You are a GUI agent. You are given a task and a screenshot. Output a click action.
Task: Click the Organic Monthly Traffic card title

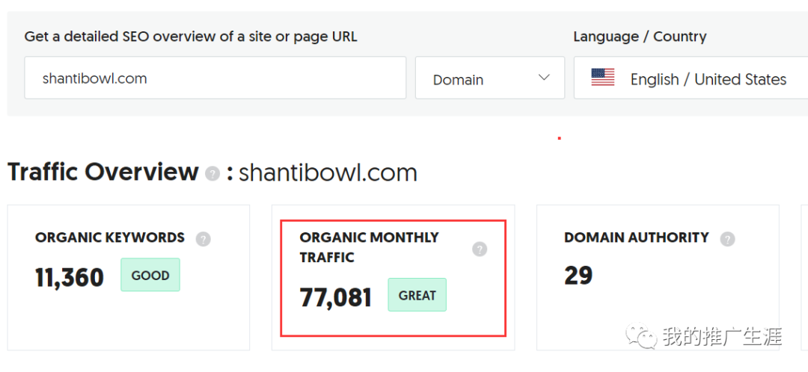(369, 247)
